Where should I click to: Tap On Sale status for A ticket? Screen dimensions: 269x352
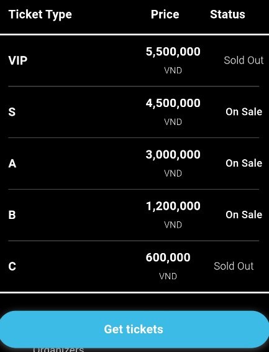pyautogui.click(x=244, y=163)
